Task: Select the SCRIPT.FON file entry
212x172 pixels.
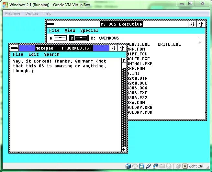Action: click(138, 54)
